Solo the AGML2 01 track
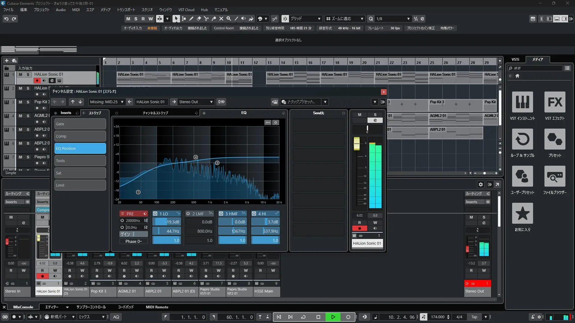575x323 pixels. (28, 116)
